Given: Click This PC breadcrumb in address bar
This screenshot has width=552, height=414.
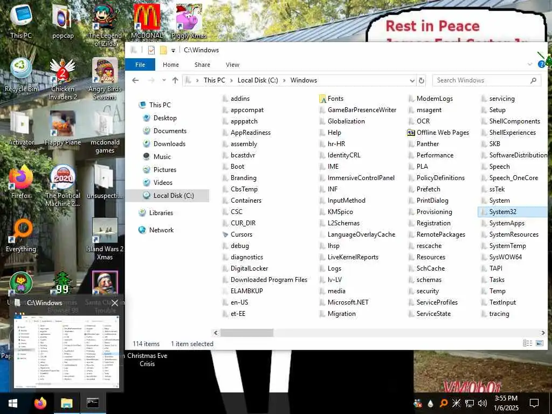Looking at the screenshot, I should 214,80.
